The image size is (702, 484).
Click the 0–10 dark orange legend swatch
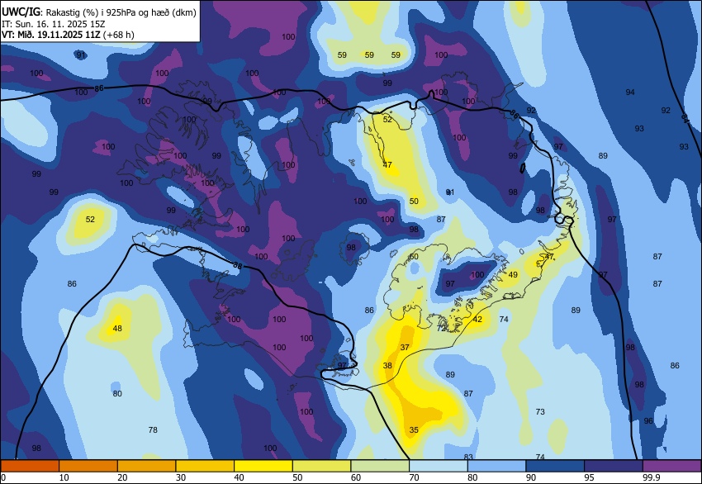tap(30, 466)
